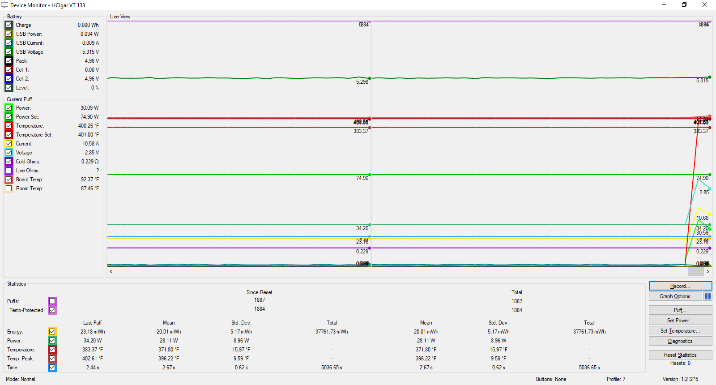The width and height of the screenshot is (716, 385).
Task: Open the Set Power dialog
Action: (680, 321)
